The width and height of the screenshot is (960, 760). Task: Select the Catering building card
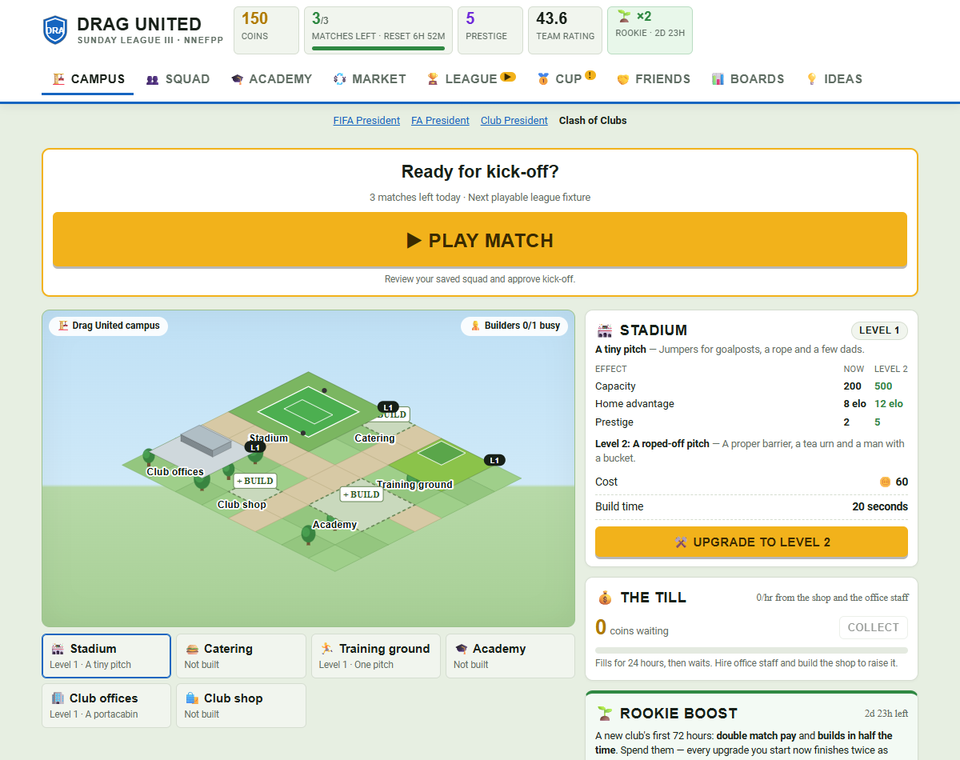241,656
